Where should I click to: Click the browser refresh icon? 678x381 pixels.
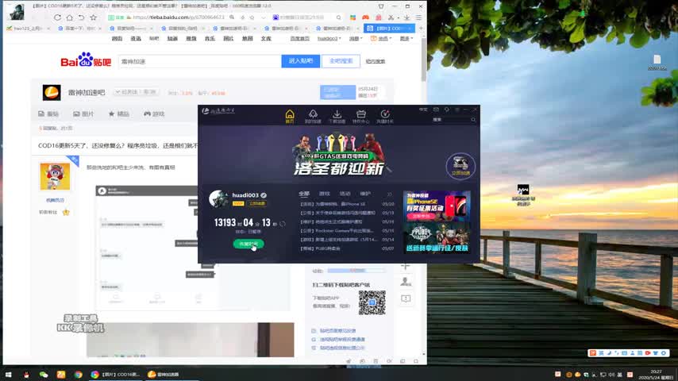point(57,17)
